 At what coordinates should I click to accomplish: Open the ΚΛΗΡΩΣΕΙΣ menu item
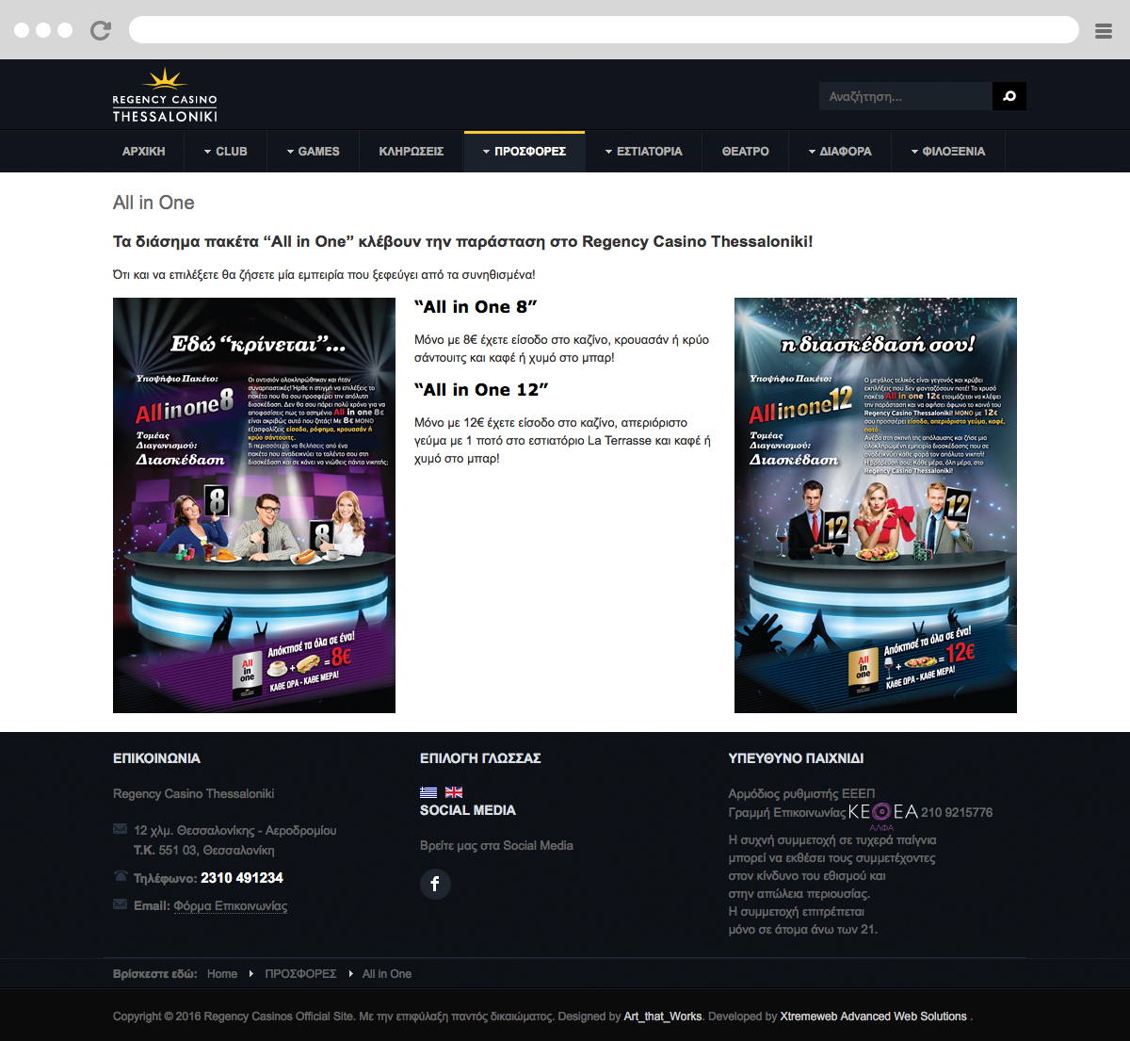click(x=412, y=152)
